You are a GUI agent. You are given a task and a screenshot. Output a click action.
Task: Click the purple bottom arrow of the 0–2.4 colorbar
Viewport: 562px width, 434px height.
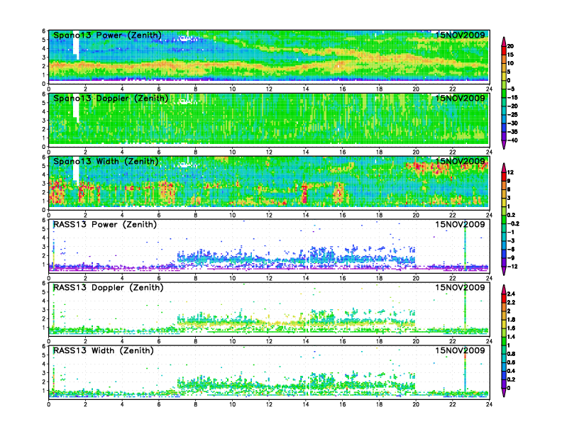[504, 393]
